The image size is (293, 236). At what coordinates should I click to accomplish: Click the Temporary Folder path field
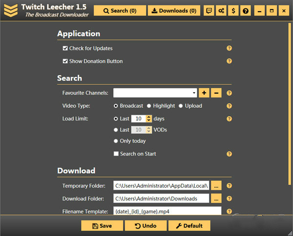161,185
